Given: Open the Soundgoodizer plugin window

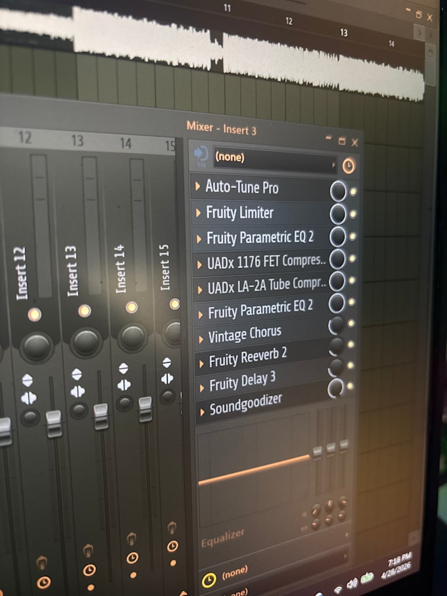Looking at the screenshot, I should pyautogui.click(x=246, y=403).
